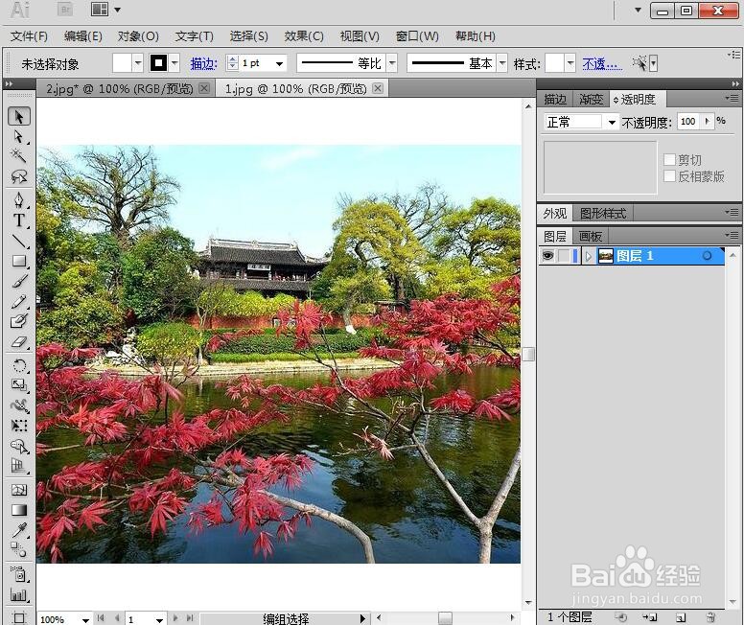This screenshot has height=625, width=744.
Task: Select the Pen tool
Action: (x=19, y=199)
